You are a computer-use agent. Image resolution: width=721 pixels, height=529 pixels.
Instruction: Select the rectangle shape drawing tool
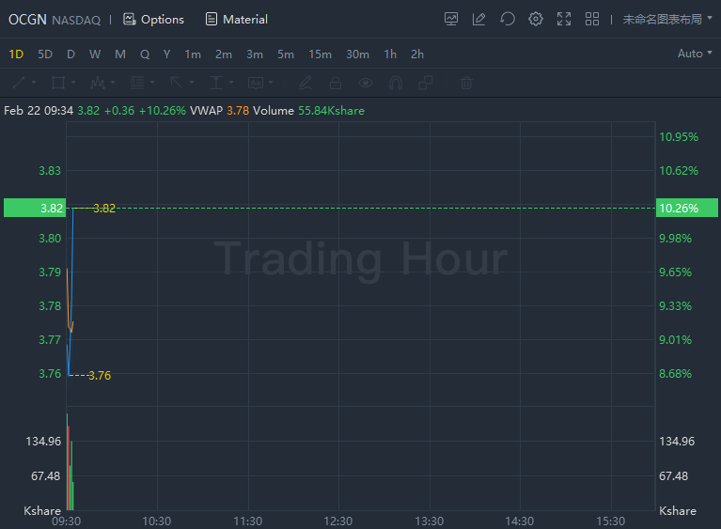[x=58, y=83]
